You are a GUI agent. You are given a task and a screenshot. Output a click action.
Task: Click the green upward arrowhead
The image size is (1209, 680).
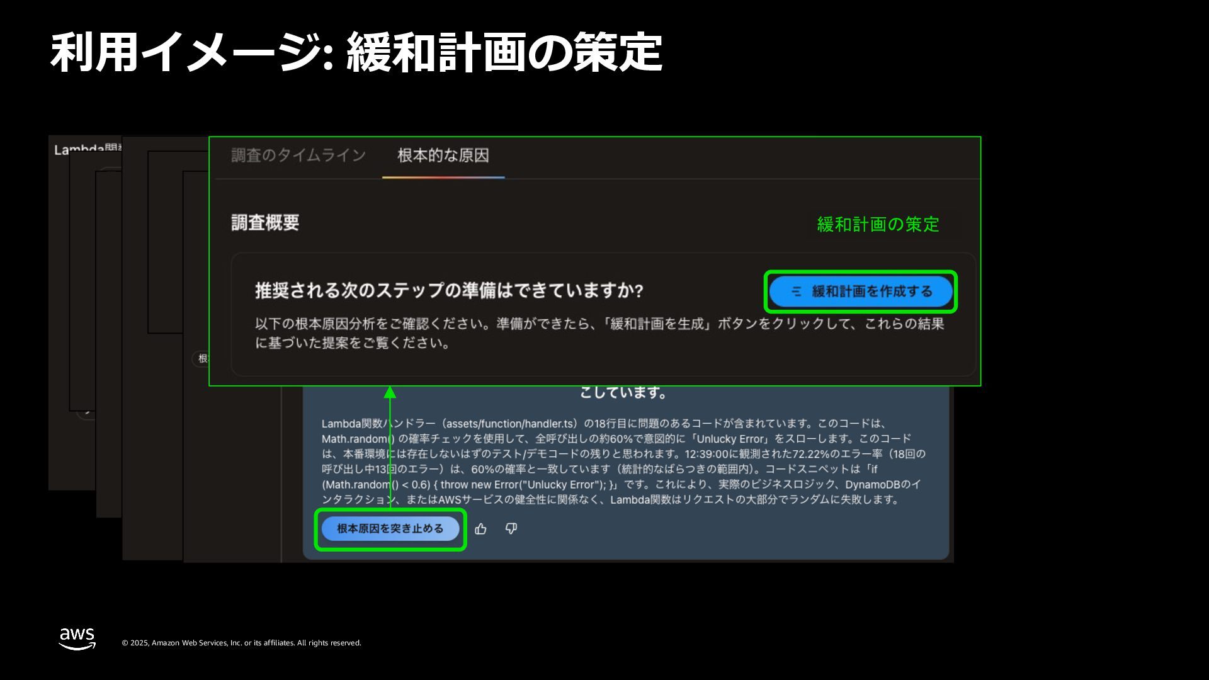pos(390,393)
